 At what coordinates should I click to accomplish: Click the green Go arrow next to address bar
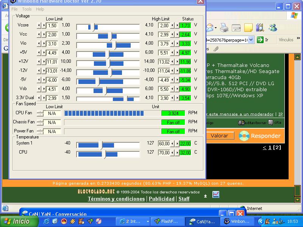click(x=260, y=40)
